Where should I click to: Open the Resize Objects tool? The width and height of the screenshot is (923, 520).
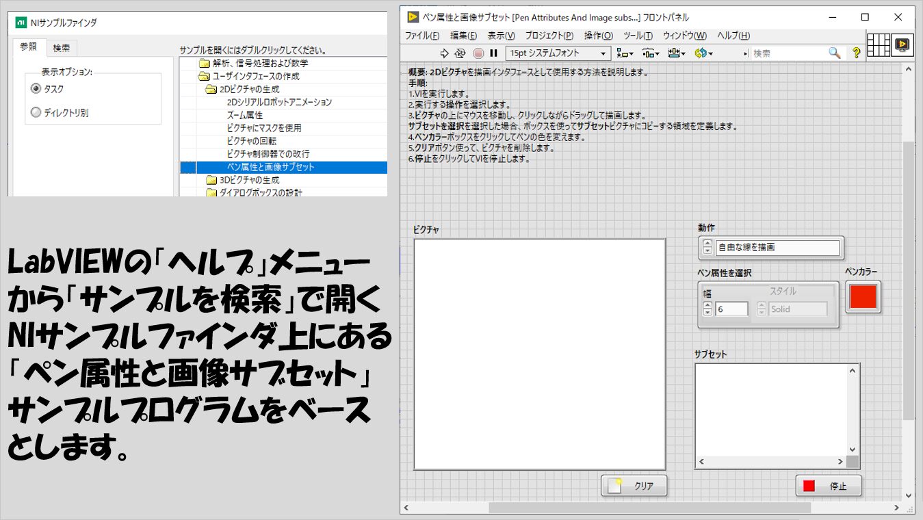[x=677, y=53]
